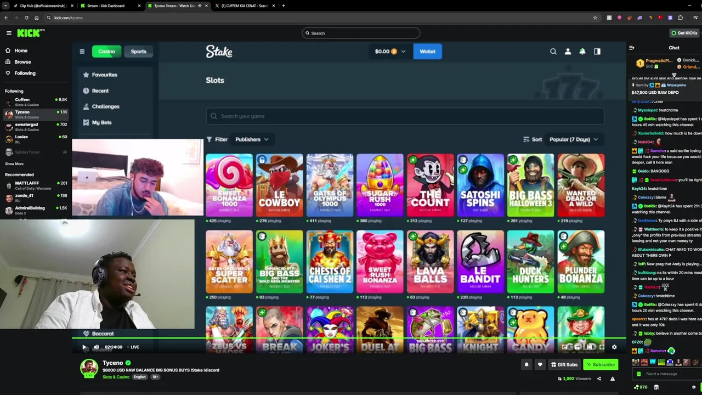The width and height of the screenshot is (702, 395).
Task: Click the blue Wallet button
Action: coord(427,52)
